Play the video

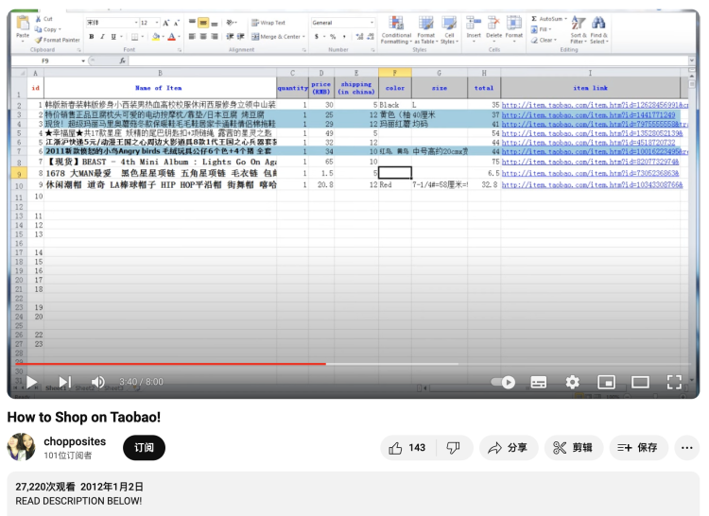pyautogui.click(x=31, y=382)
